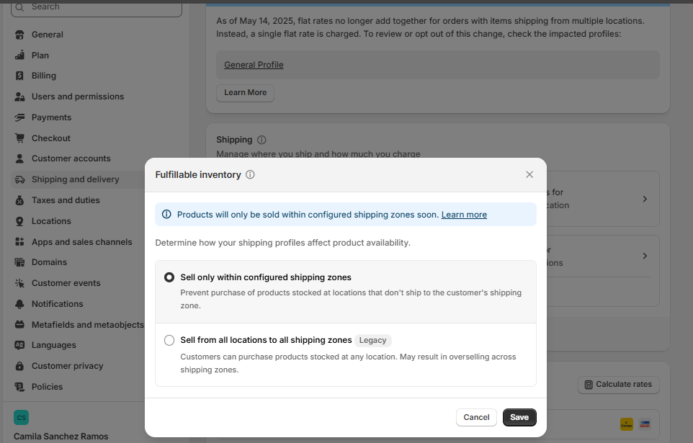Image resolution: width=693 pixels, height=443 pixels.
Task: Go to Plan settings
Action: (x=40, y=55)
